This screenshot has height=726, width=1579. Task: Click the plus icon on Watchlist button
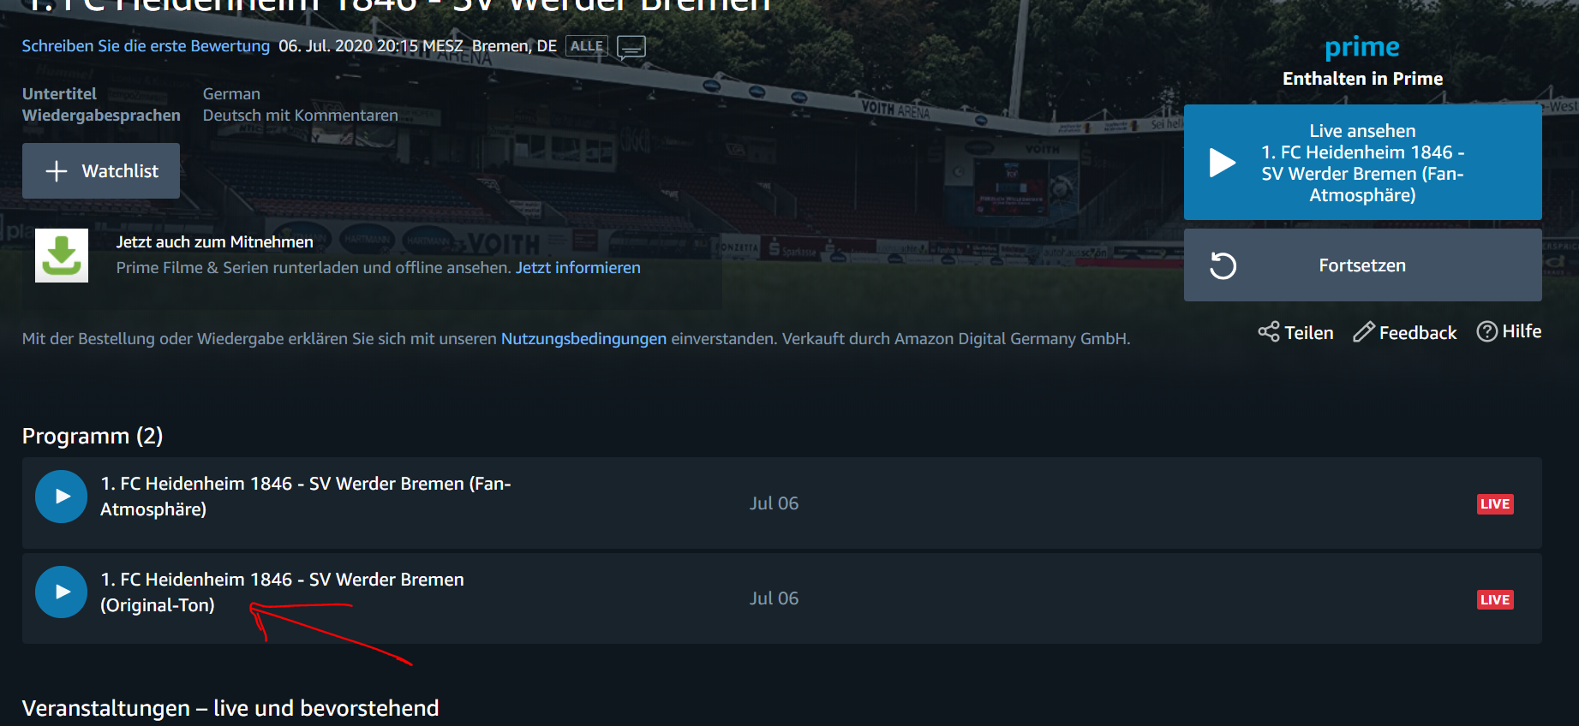[57, 171]
